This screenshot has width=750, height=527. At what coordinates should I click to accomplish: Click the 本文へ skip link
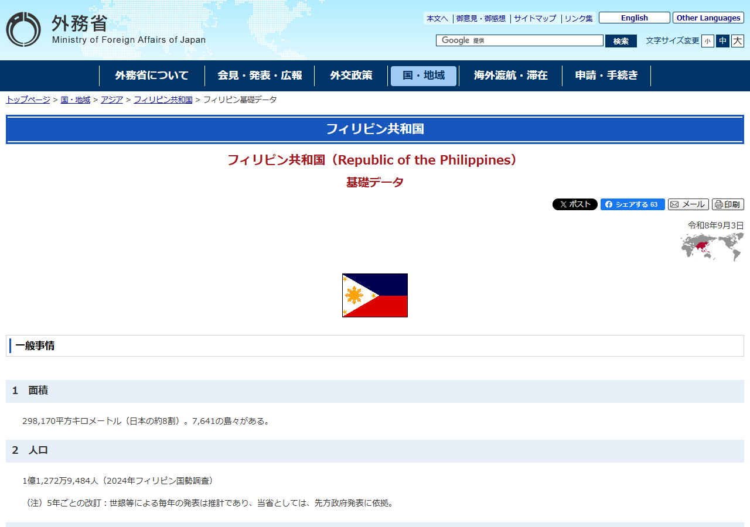click(x=437, y=18)
